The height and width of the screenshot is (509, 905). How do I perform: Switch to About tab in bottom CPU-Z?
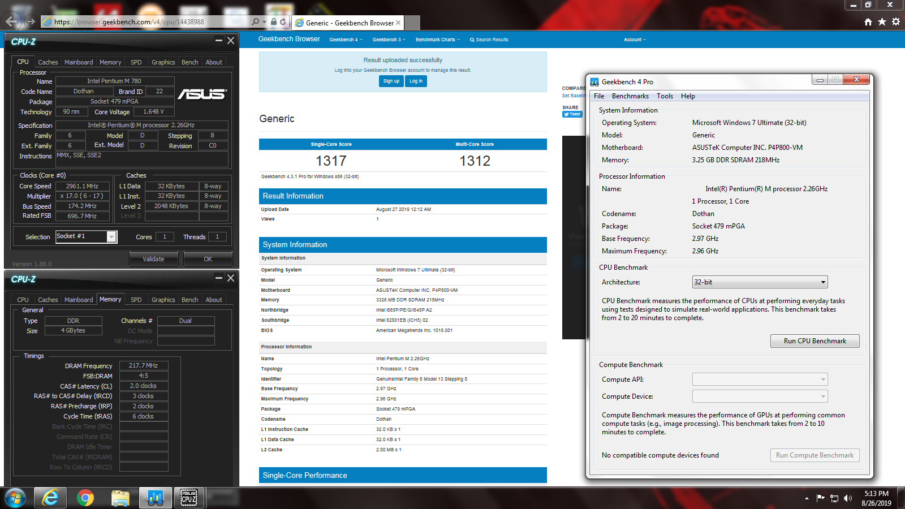(x=214, y=300)
